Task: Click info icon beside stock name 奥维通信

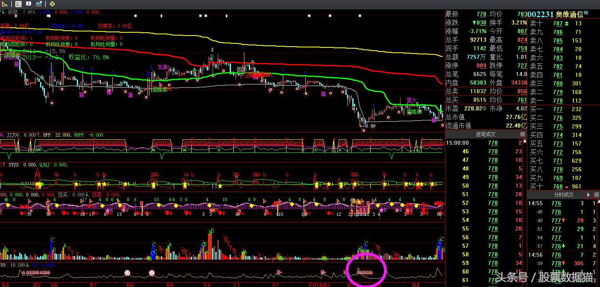Action: (586, 13)
